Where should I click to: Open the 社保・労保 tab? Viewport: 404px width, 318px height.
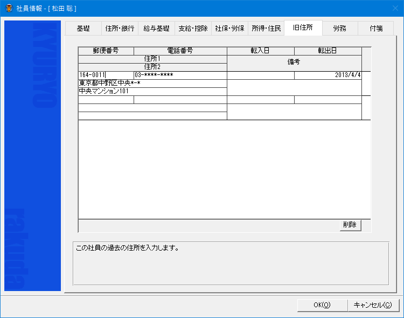click(229, 29)
